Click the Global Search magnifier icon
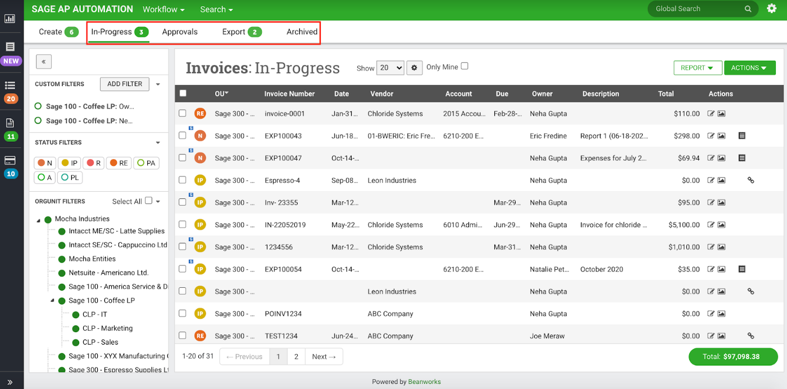The image size is (787, 389). coord(748,9)
